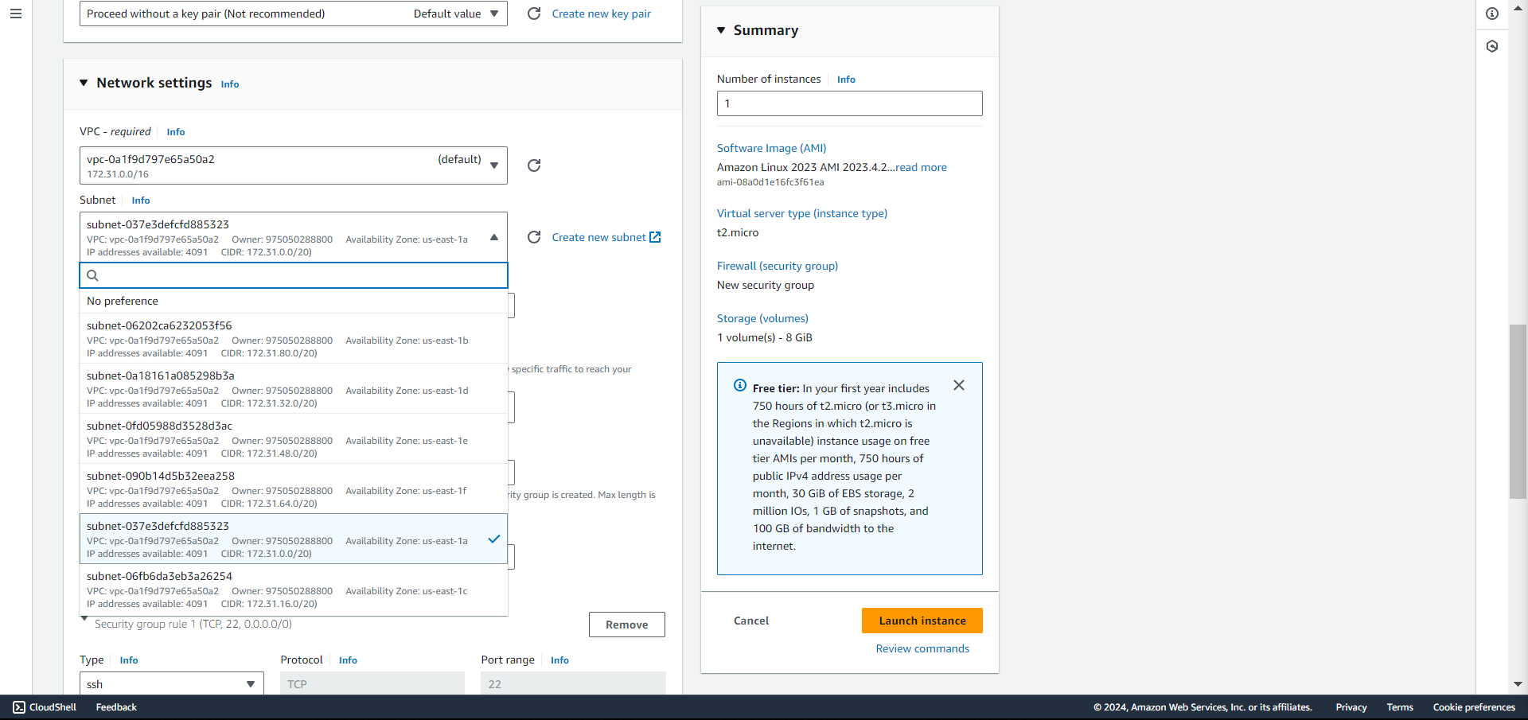This screenshot has width=1528, height=720.
Task: Remove Security group rule 1
Action: click(626, 625)
